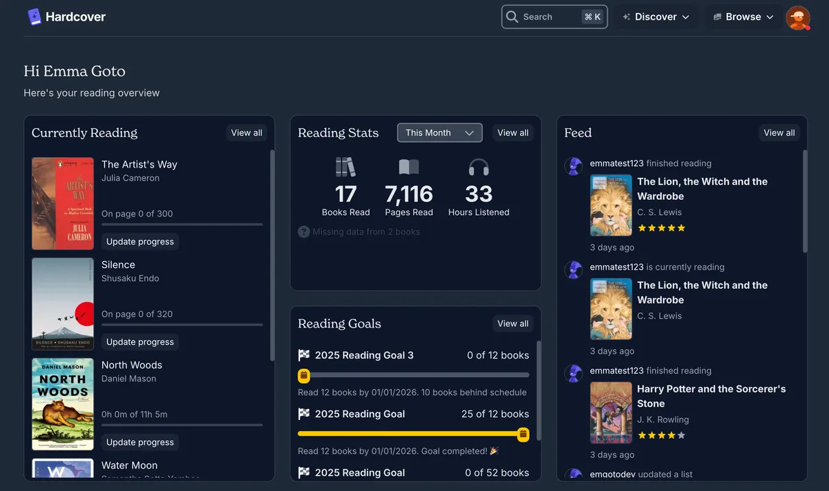The width and height of the screenshot is (829, 491).
Task: Open the Discover dropdown menu
Action: point(656,17)
